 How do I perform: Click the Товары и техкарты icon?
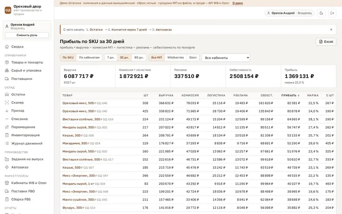pyautogui.click(x=7, y=62)
